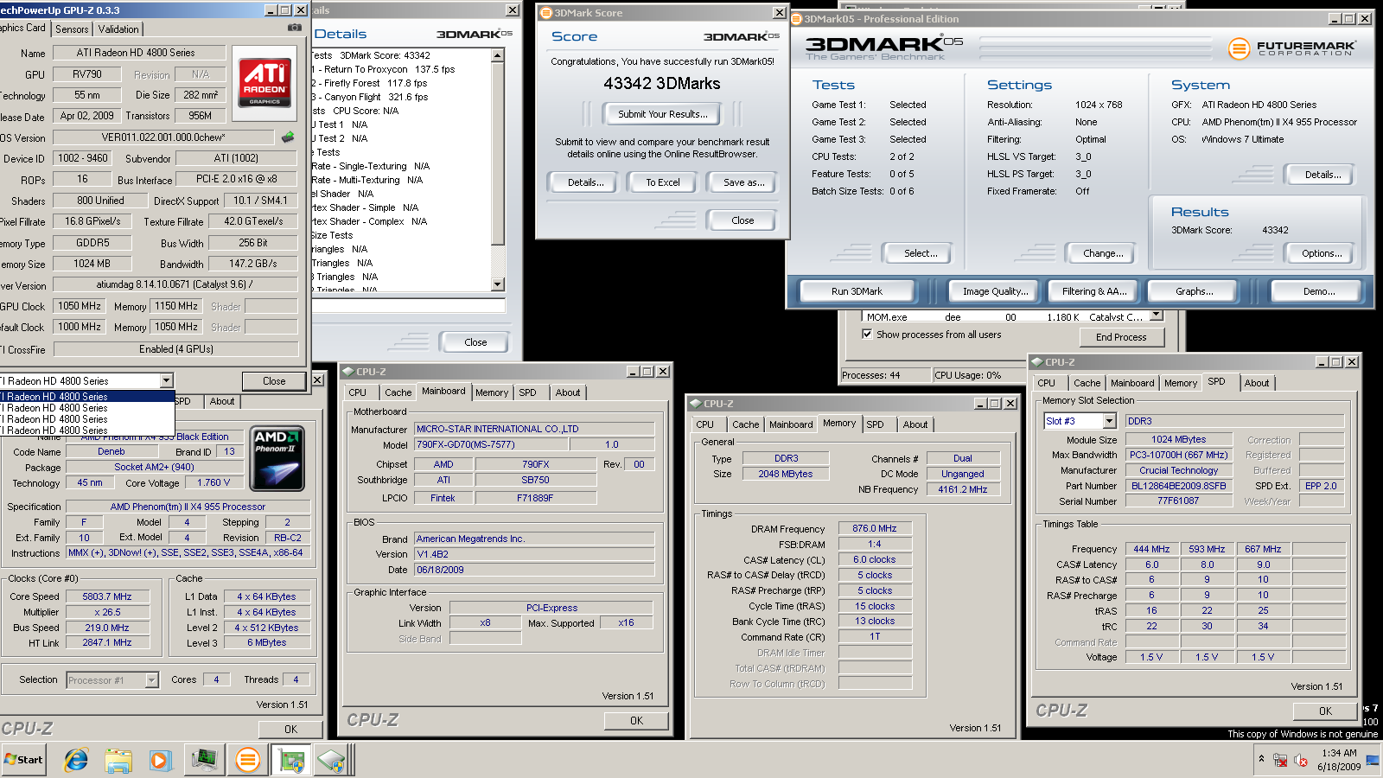Viewport: 1383px width, 778px height.
Task: Click DRAM Frequency value 876.0 MHz
Action: tap(875, 528)
